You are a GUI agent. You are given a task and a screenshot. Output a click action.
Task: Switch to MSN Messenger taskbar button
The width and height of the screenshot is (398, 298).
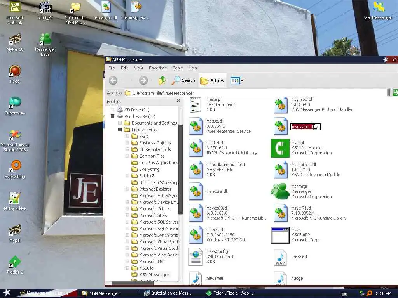(108, 293)
